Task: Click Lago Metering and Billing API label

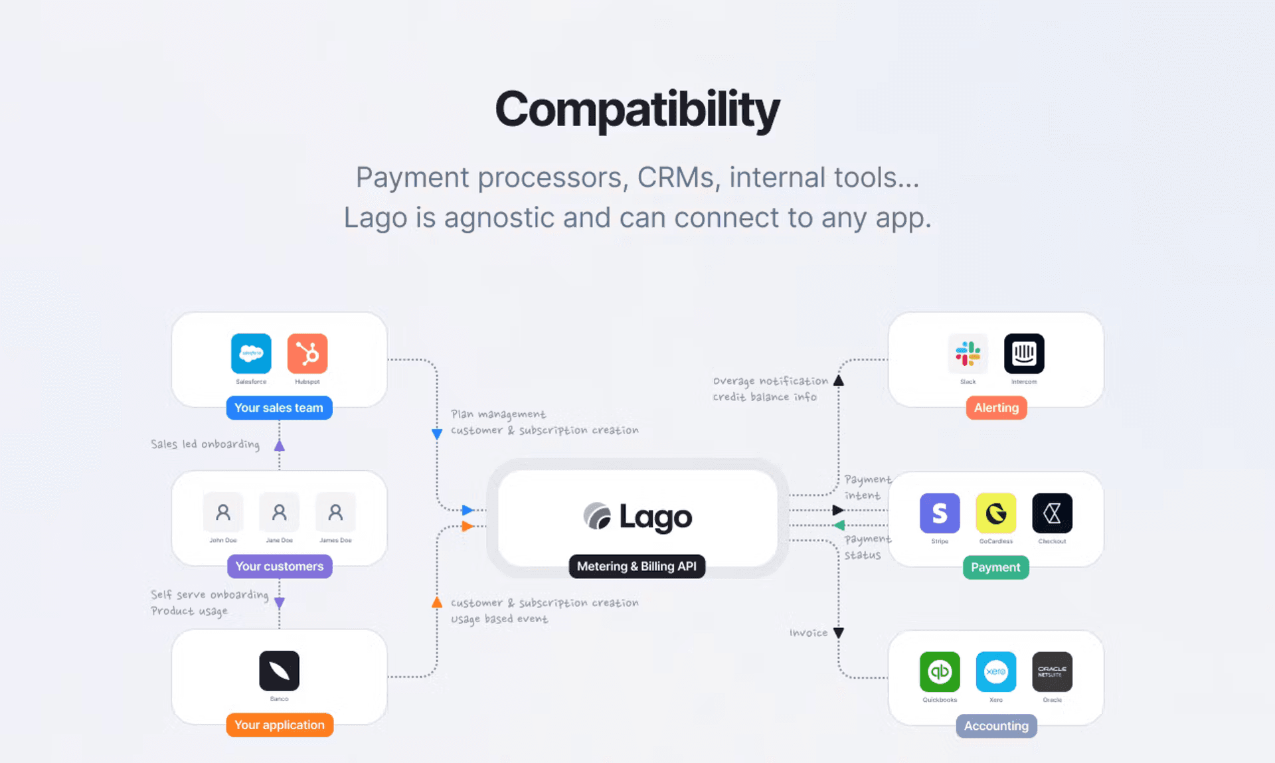Action: pos(637,566)
